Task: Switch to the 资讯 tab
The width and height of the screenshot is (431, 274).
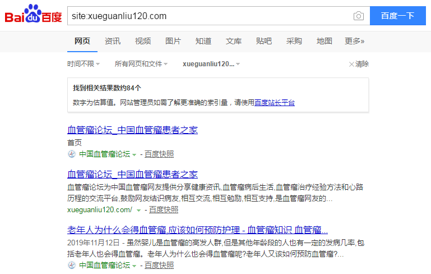Action: [x=113, y=42]
